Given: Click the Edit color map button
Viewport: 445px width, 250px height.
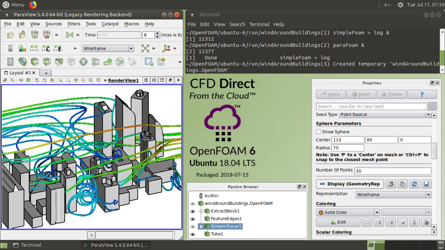Looking at the screenshot, I should (338, 222).
